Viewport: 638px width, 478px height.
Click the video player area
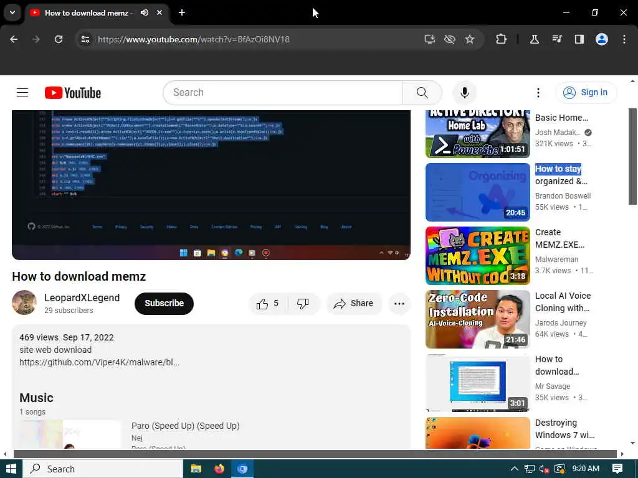[211, 185]
